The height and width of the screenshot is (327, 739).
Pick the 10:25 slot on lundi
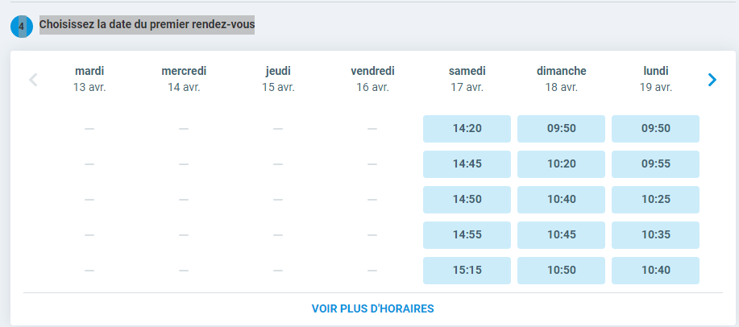655,199
